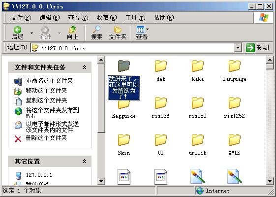Click the Up (向上) toolbar button

tap(72, 33)
